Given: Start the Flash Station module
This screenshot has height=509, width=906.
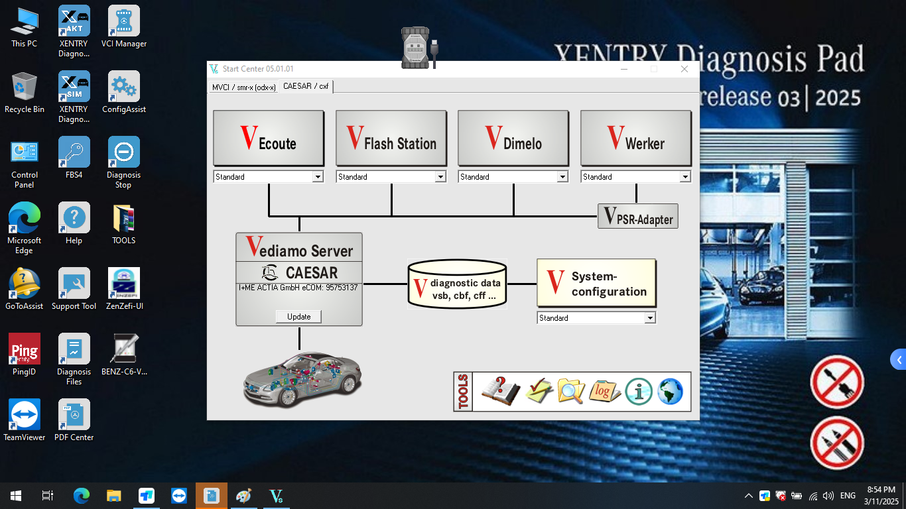Looking at the screenshot, I should (391, 138).
